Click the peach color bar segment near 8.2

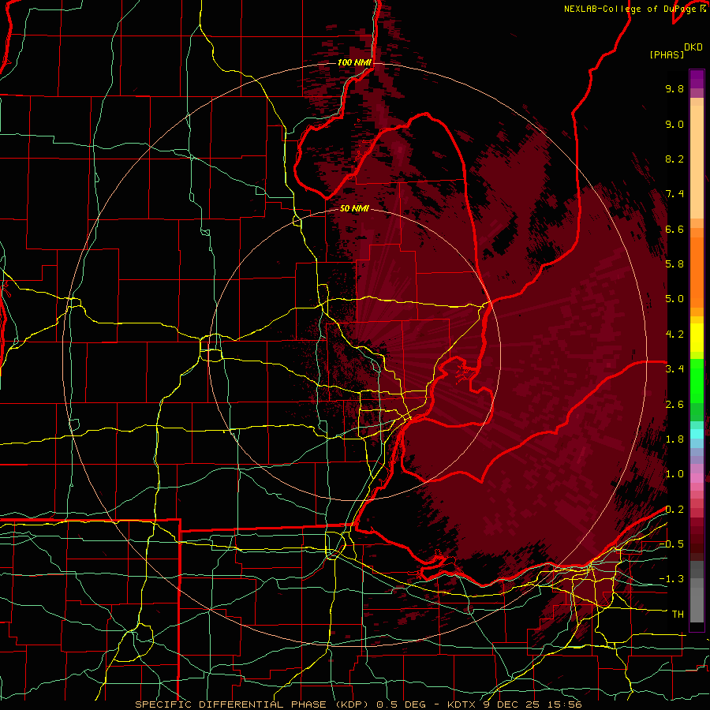click(697, 162)
